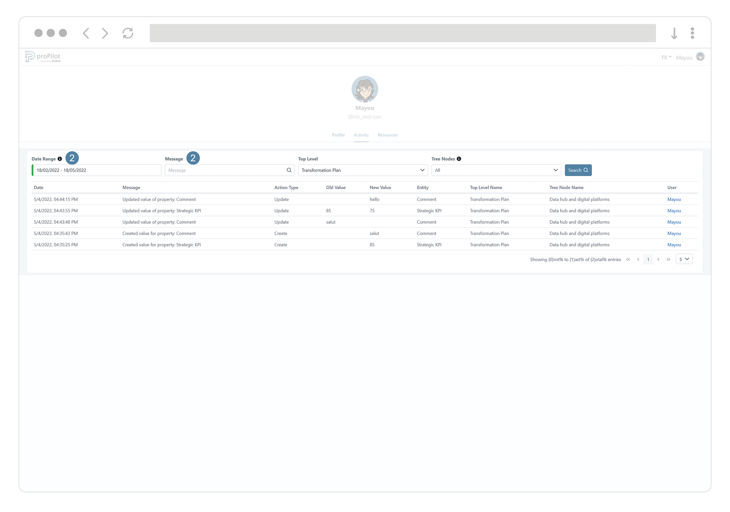The image size is (730, 512).
Task: Click the magnifier icon in Message field
Action: click(x=289, y=170)
